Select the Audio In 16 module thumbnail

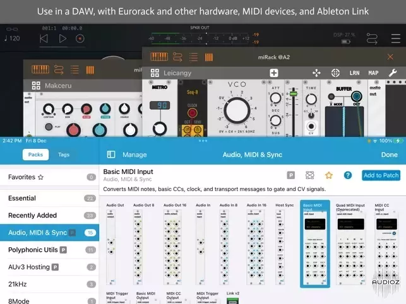256,247
